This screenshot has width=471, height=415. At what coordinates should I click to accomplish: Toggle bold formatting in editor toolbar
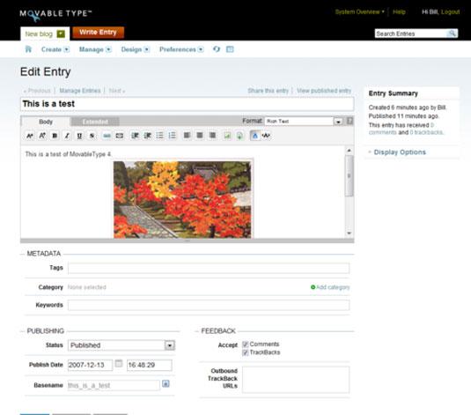[55, 136]
